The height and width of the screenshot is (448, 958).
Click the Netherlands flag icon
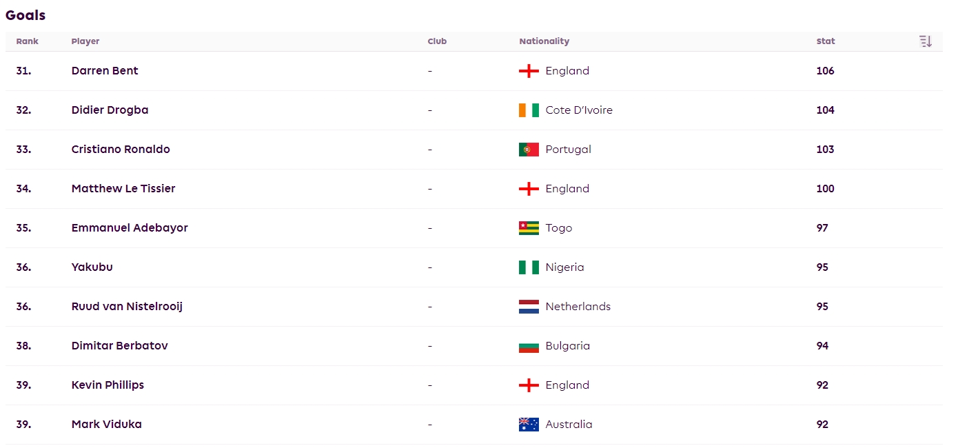coord(529,307)
